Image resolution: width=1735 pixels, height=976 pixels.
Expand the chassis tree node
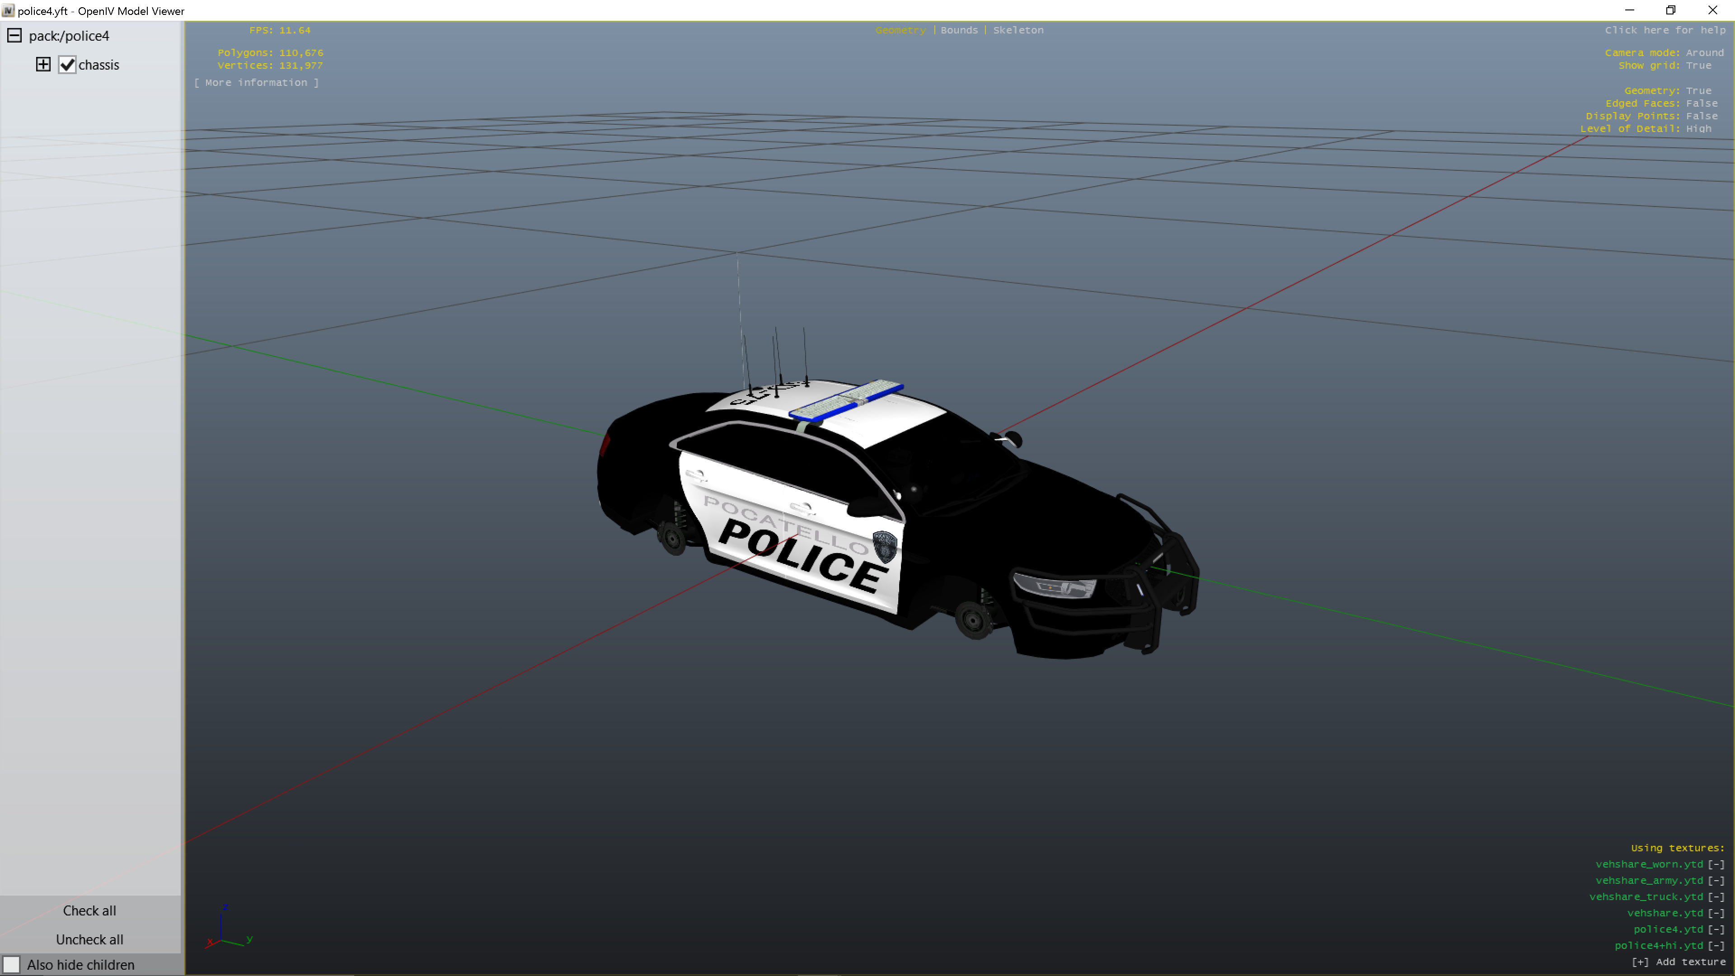[43, 65]
